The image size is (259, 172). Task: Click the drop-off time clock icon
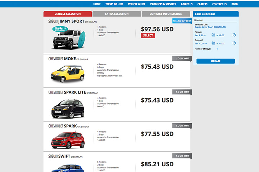click(234, 43)
